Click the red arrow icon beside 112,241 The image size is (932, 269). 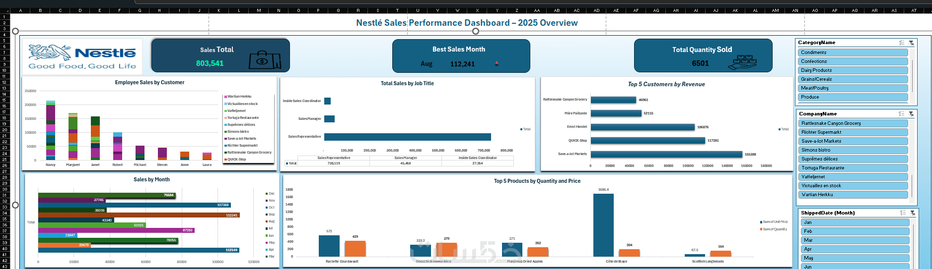point(497,63)
